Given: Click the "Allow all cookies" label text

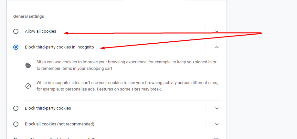Looking at the screenshot, I should coord(40,31).
